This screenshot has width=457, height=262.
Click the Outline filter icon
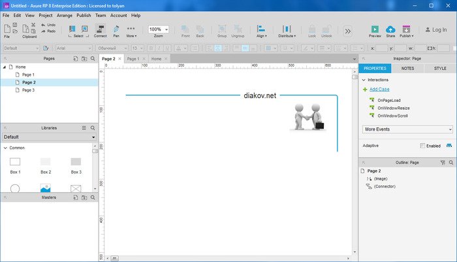(x=442, y=161)
